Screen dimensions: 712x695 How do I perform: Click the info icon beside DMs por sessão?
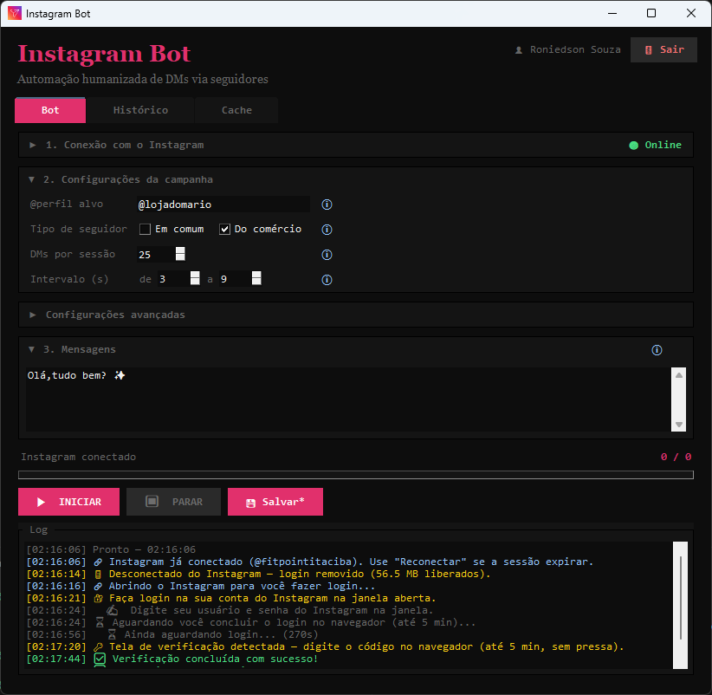tap(327, 255)
